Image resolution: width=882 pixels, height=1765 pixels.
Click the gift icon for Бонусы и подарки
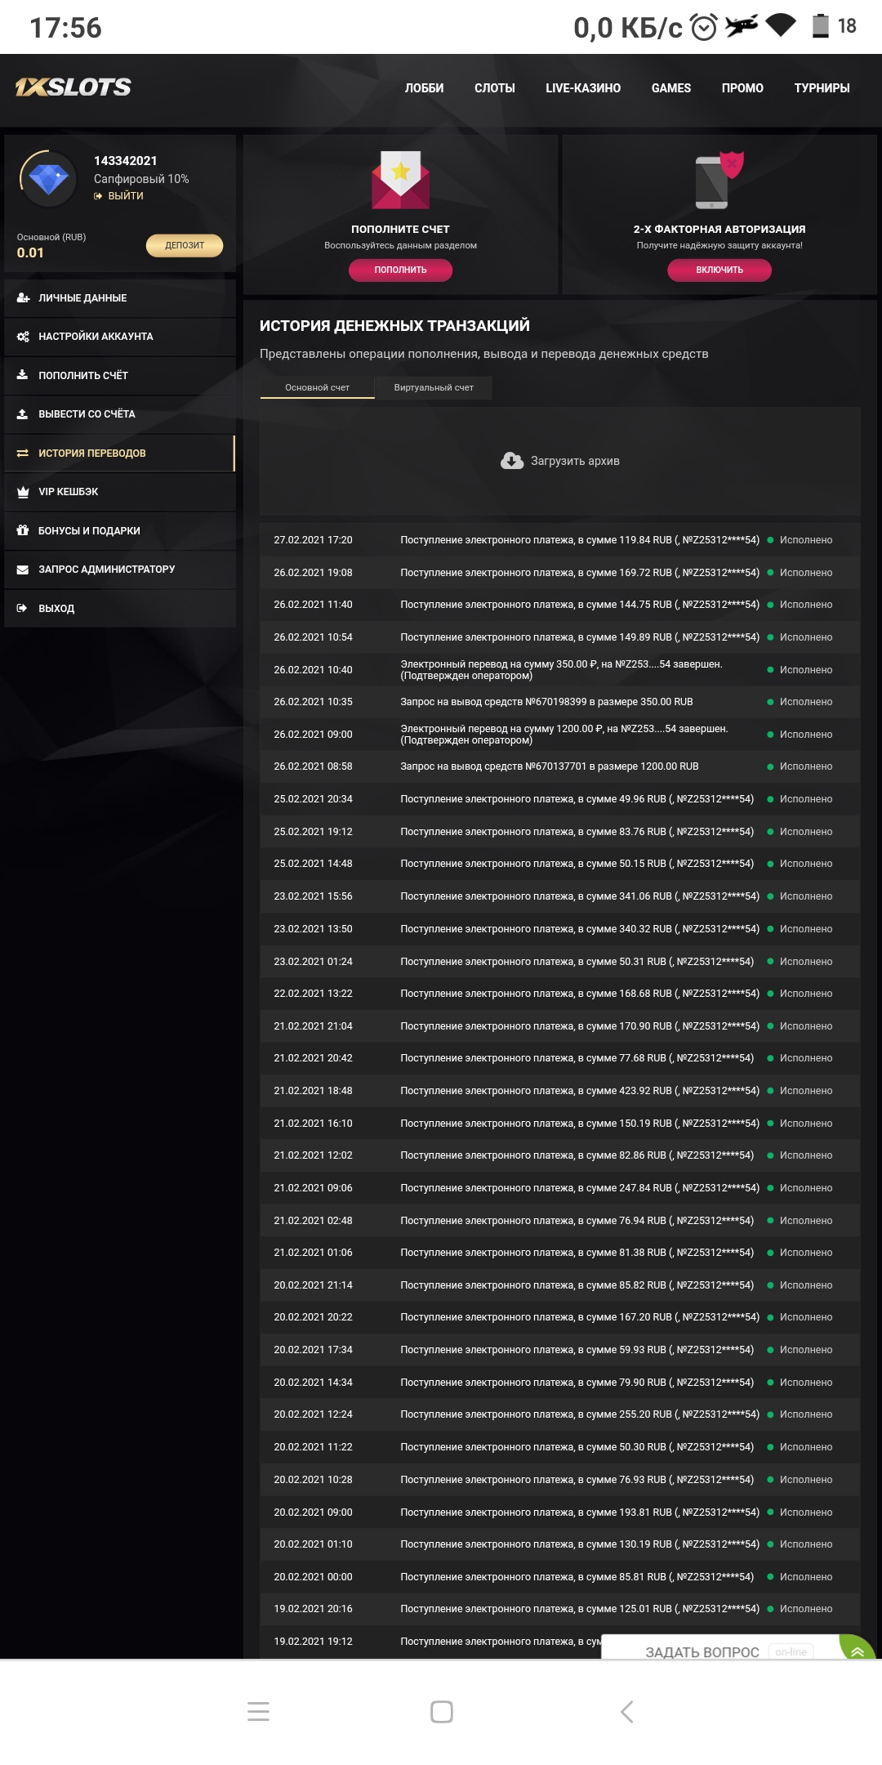click(x=23, y=530)
